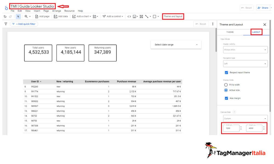Open the Help menu
This screenshot has width=274, height=164.
point(80,11)
